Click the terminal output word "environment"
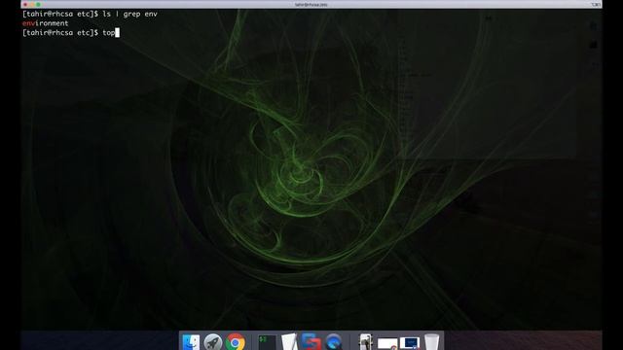 pos(46,23)
